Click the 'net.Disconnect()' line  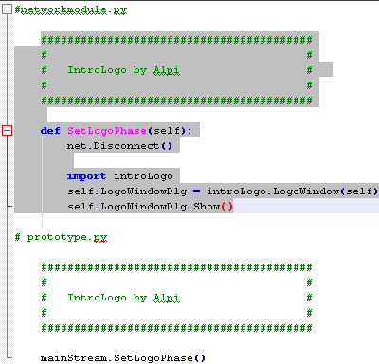119,146
